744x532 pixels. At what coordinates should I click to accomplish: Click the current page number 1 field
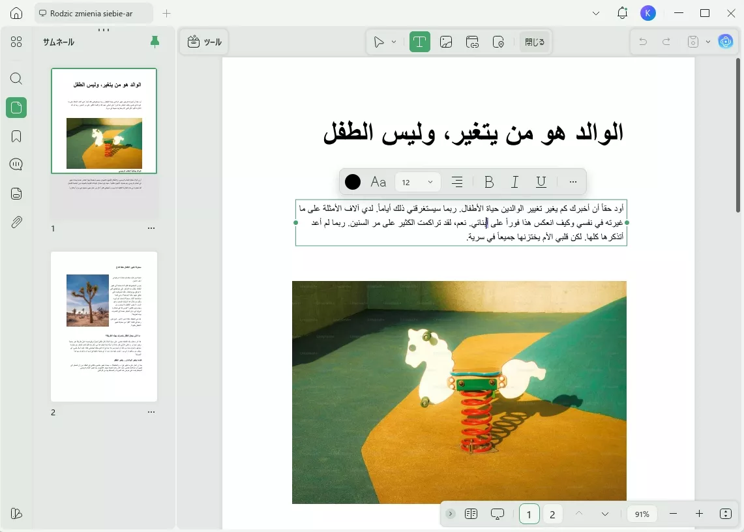[529, 514]
